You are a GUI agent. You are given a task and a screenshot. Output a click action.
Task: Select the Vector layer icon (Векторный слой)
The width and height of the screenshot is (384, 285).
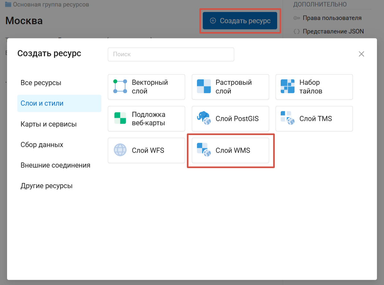pyautogui.click(x=120, y=87)
